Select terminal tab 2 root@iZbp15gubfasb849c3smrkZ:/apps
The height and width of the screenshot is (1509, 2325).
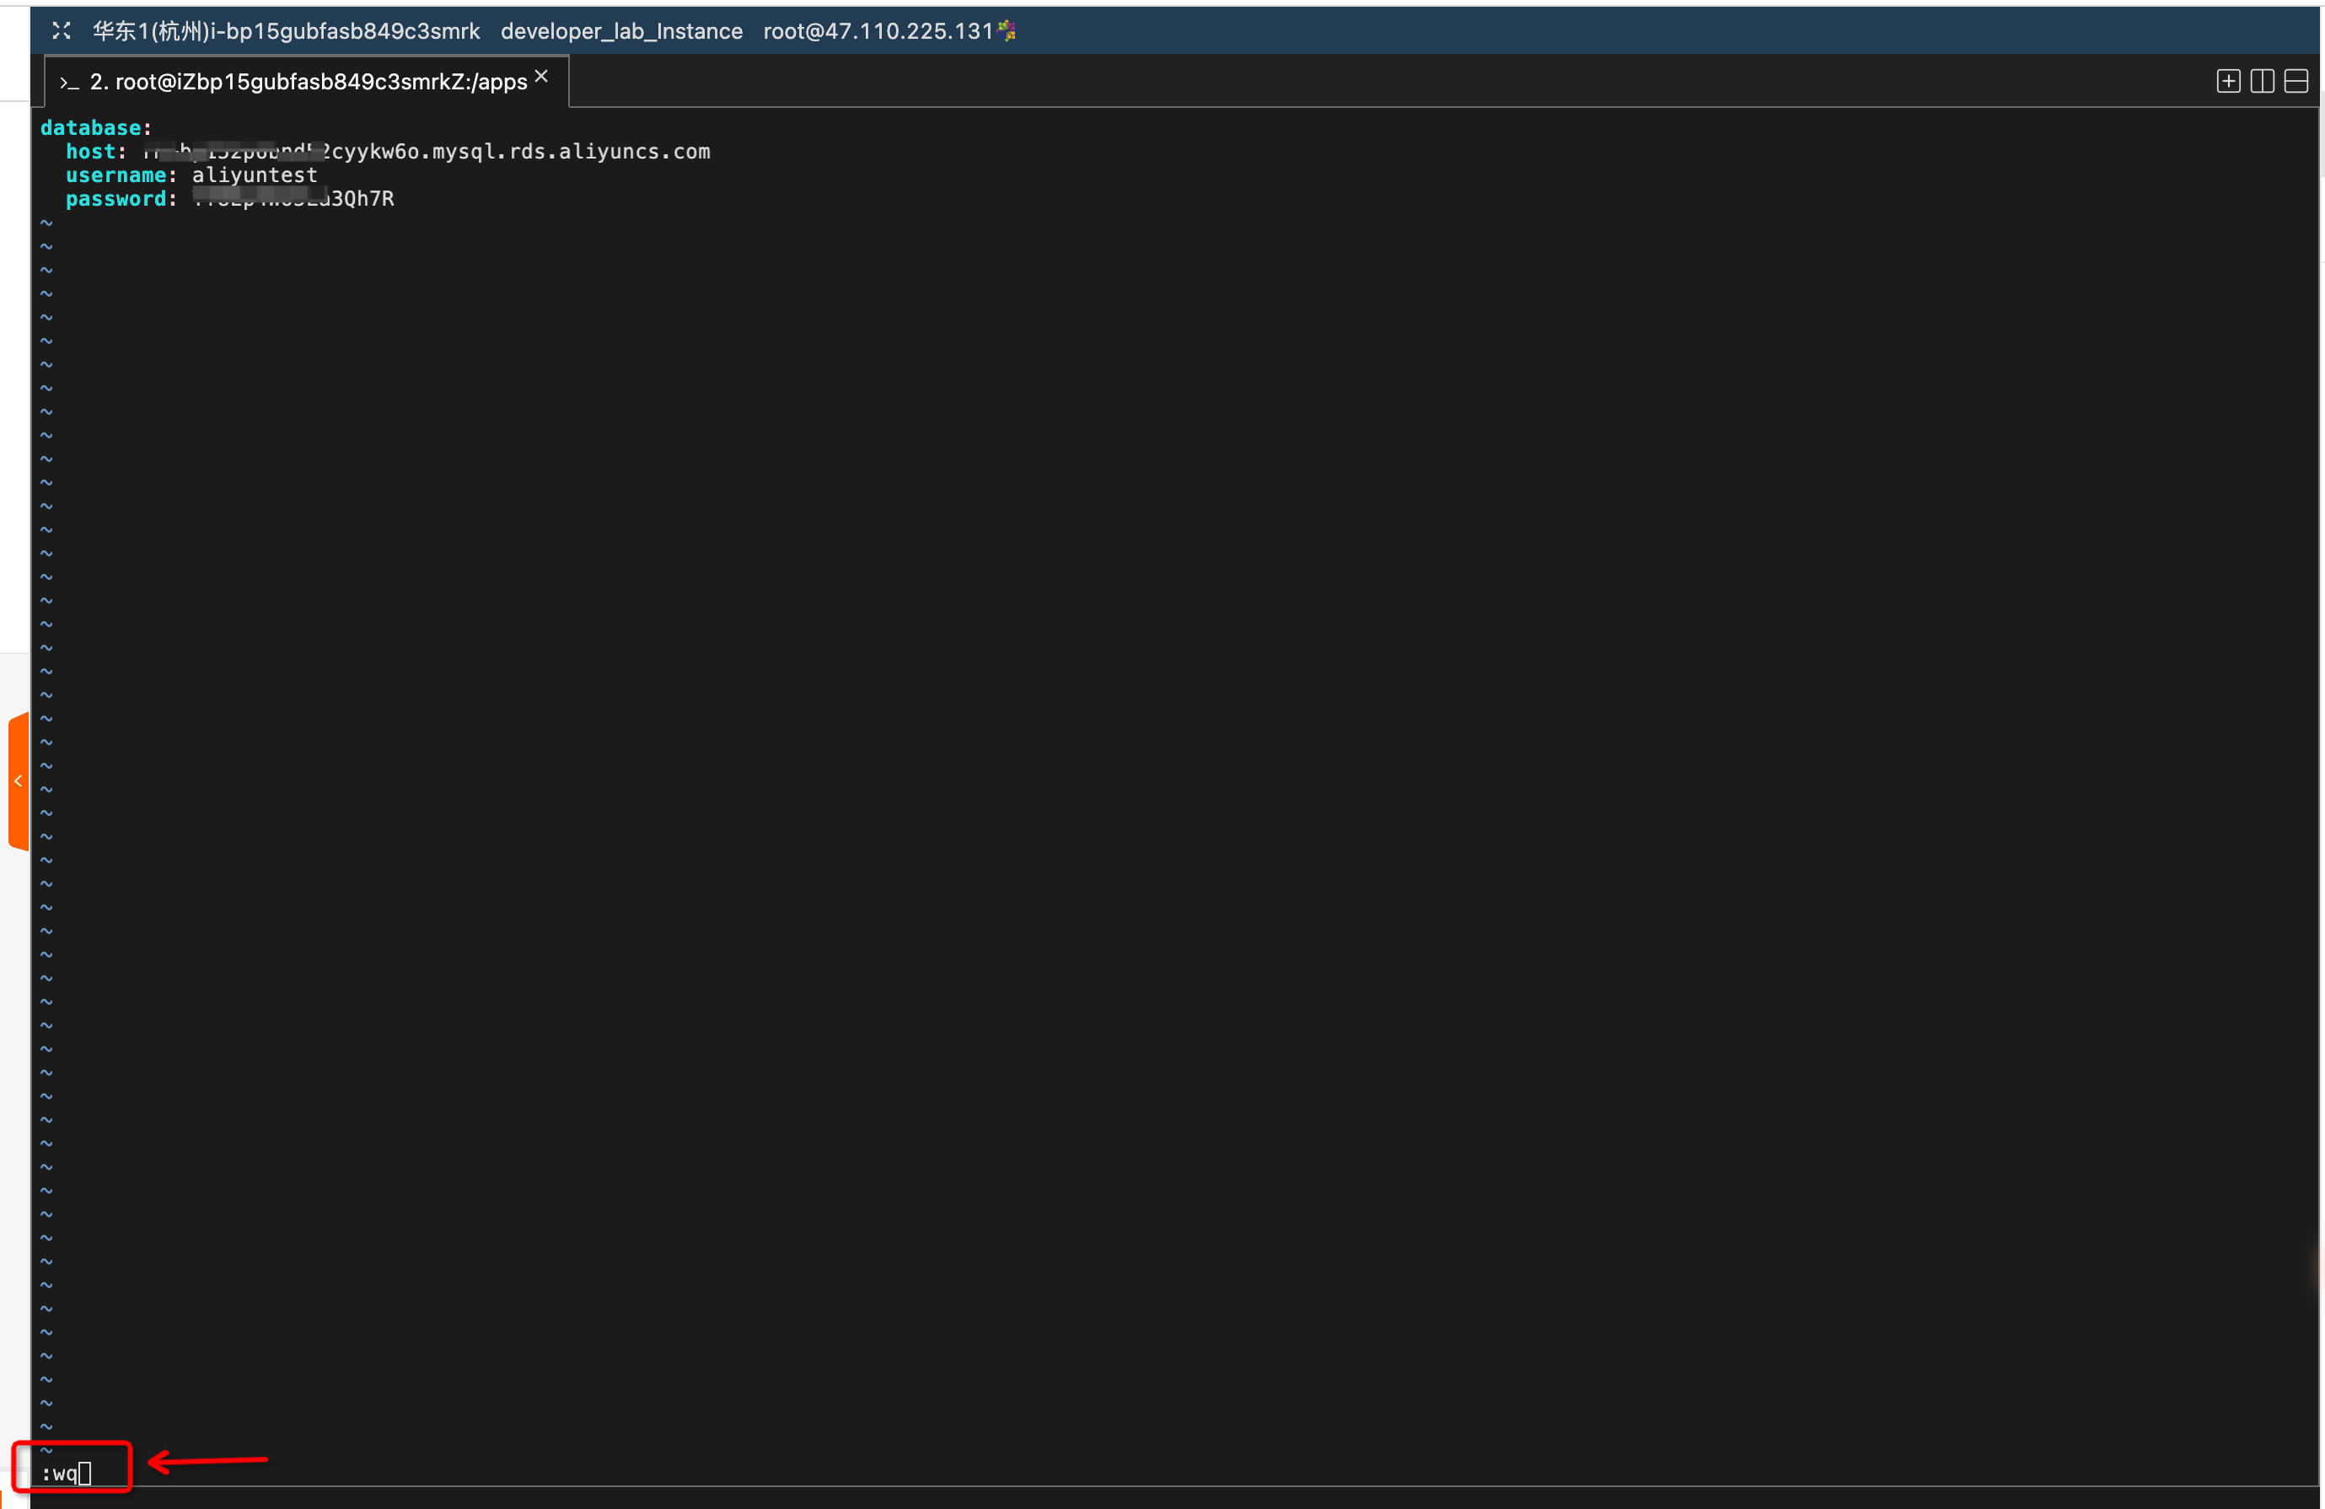tap(308, 82)
